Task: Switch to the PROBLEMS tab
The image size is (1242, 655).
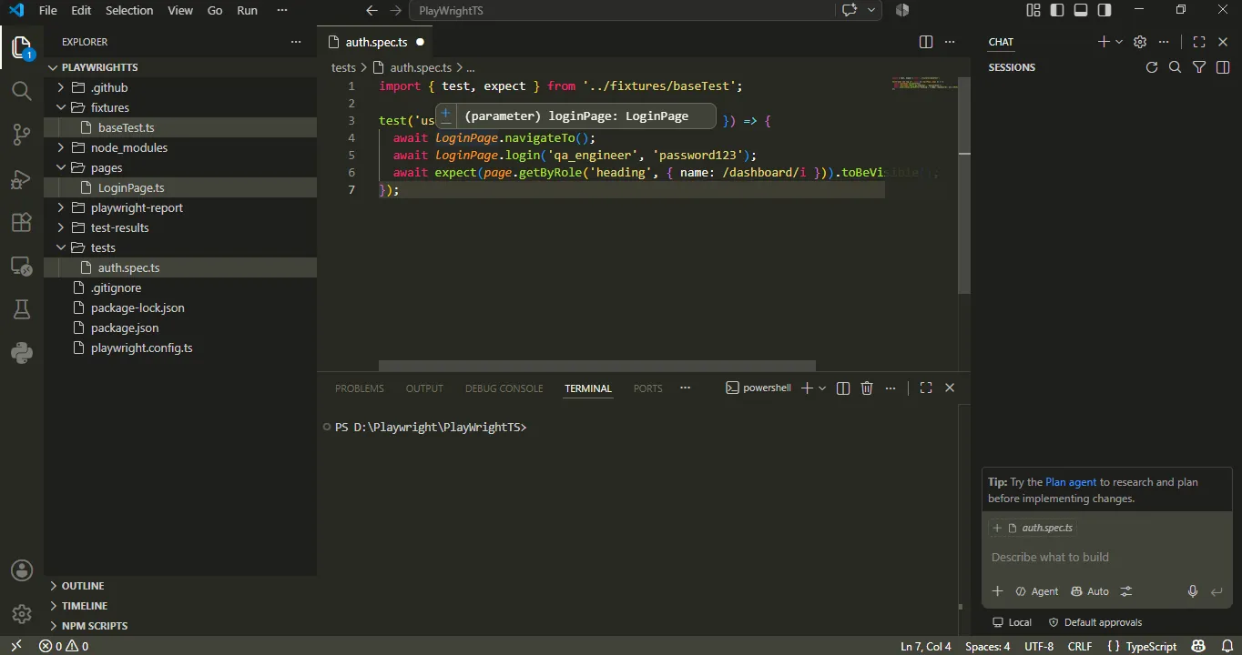Action: pos(360,388)
